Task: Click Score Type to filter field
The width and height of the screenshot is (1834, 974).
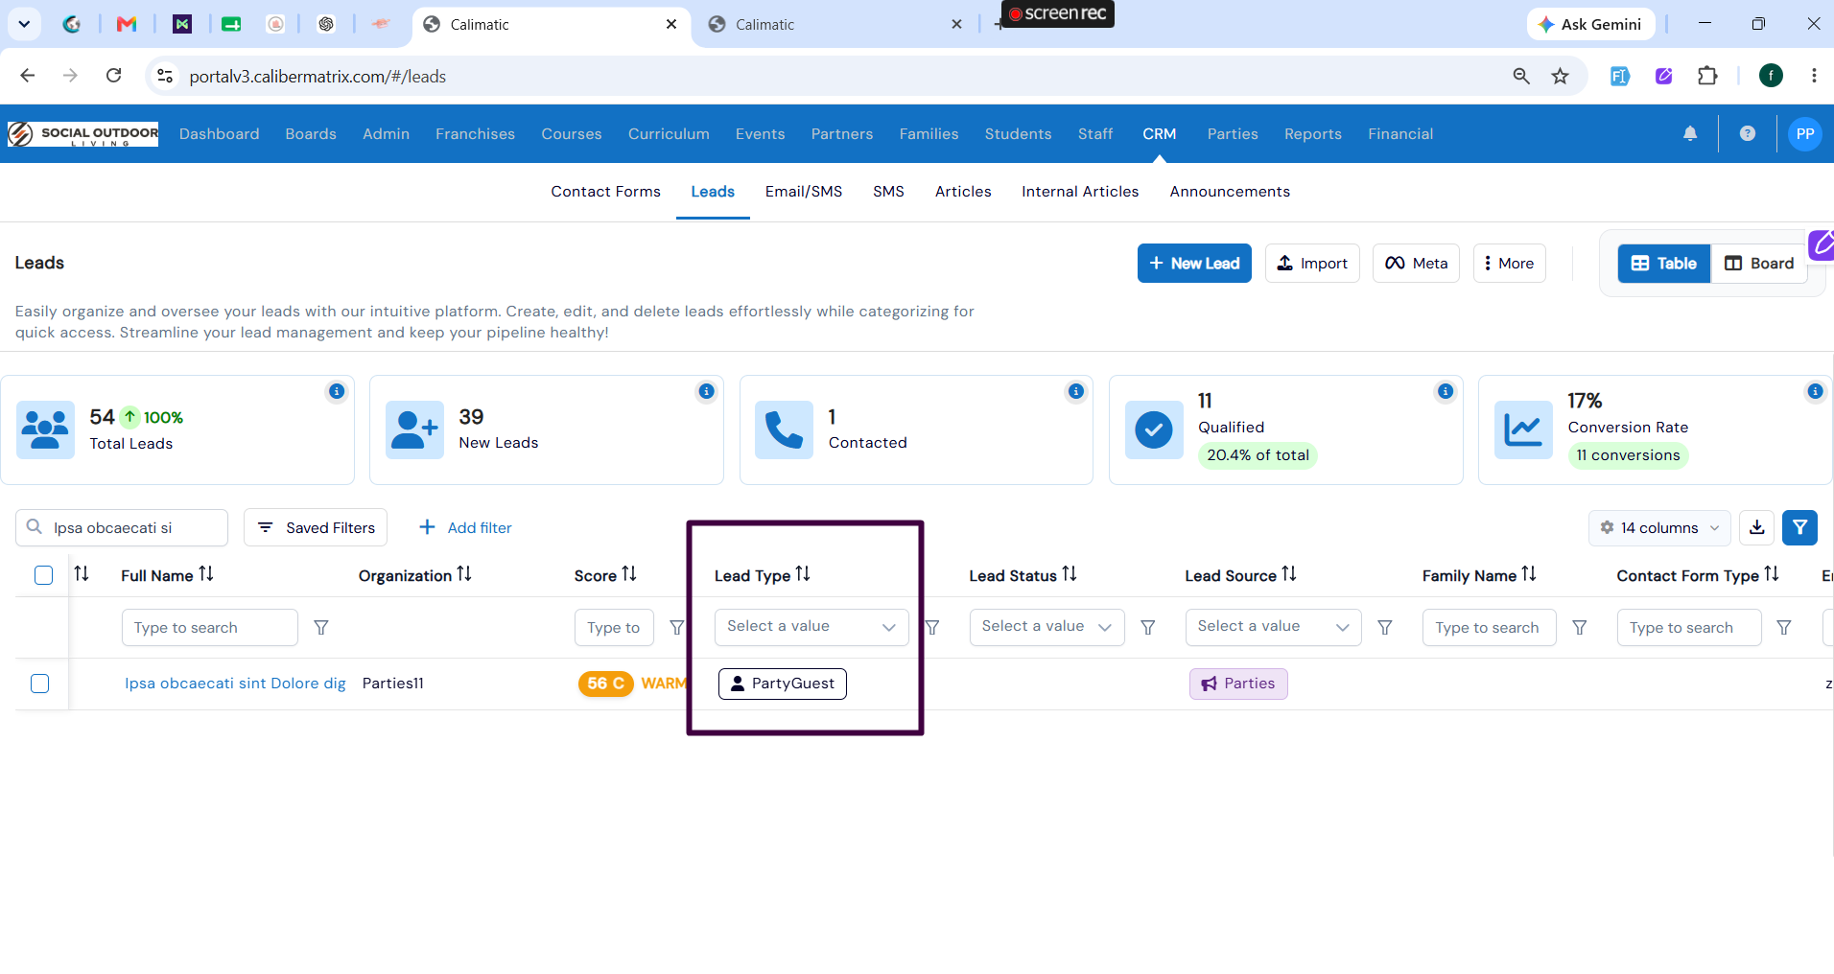Action: (614, 628)
